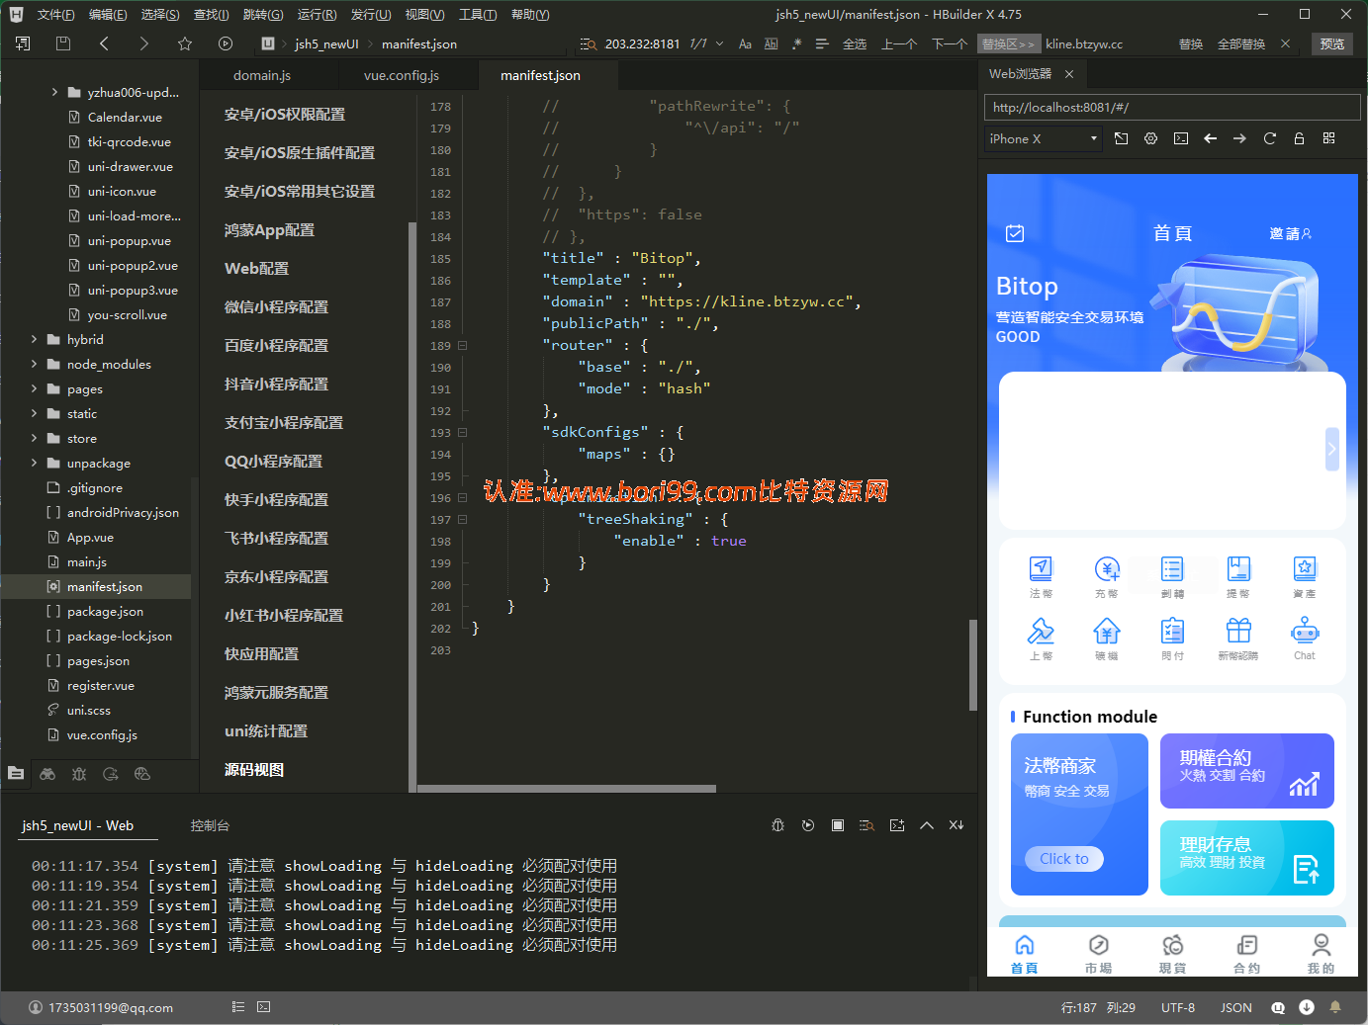
Task: Open the iPhone X device dropdown
Action: [x=1044, y=138]
